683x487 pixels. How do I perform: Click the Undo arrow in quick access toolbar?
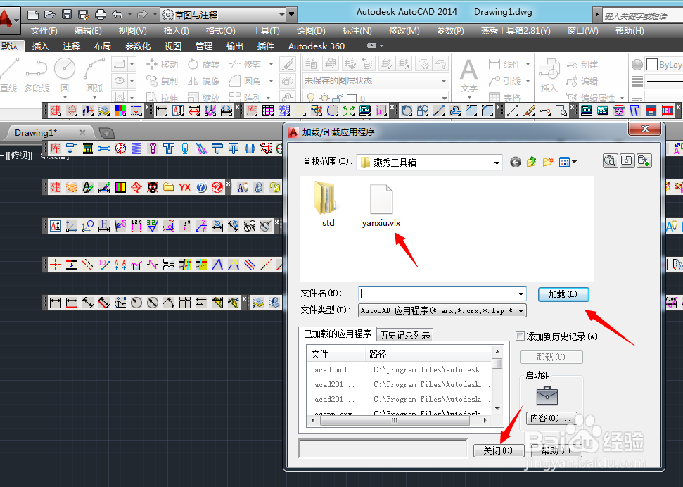[117, 14]
